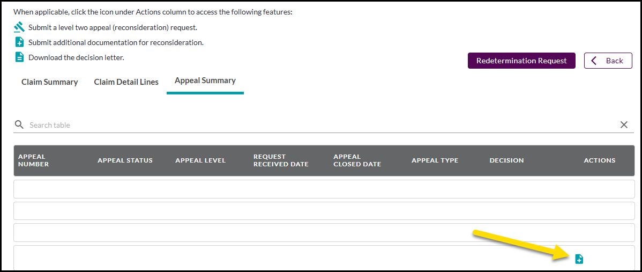
Task: Clear search with the X icon
Action: [624, 124]
